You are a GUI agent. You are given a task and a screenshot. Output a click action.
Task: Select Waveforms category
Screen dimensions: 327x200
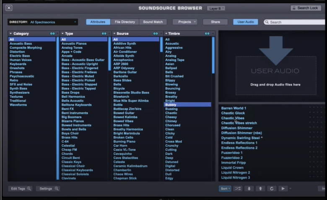[18, 105]
